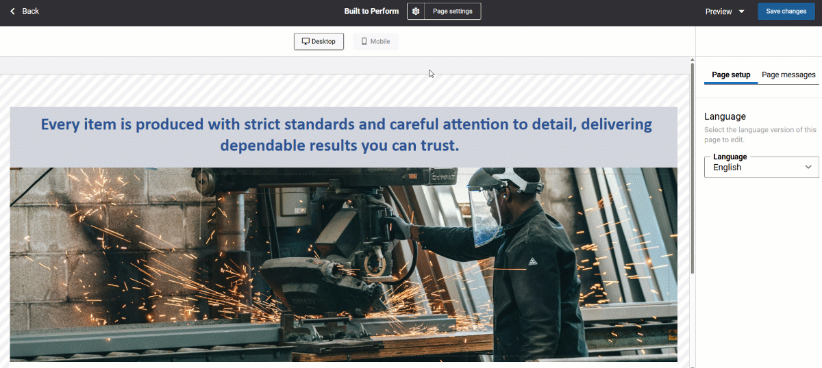Open Page settings
The image size is (822, 368).
coord(452,11)
